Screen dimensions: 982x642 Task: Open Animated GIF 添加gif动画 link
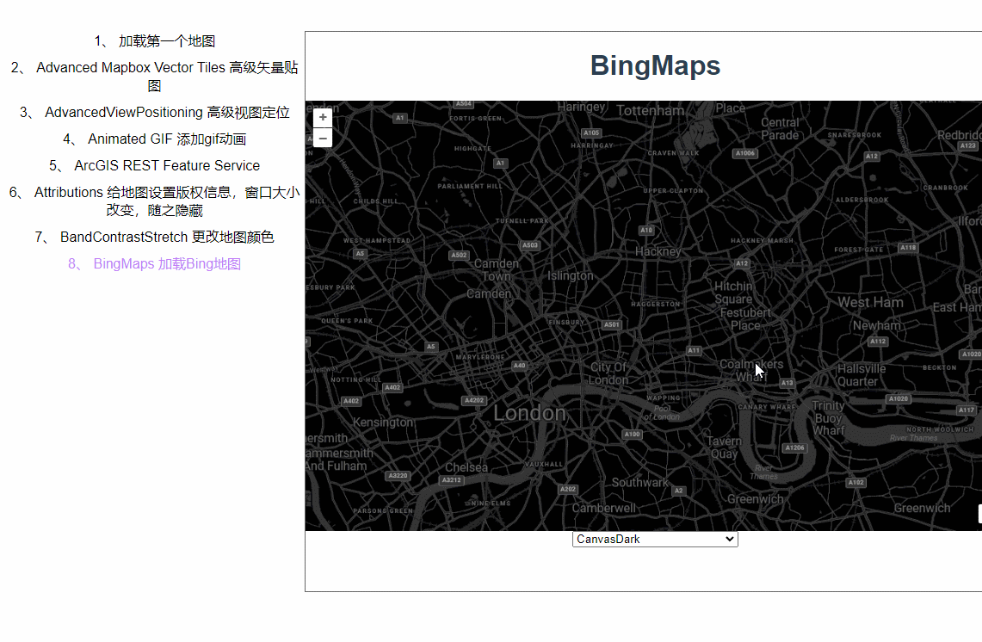[x=155, y=139]
